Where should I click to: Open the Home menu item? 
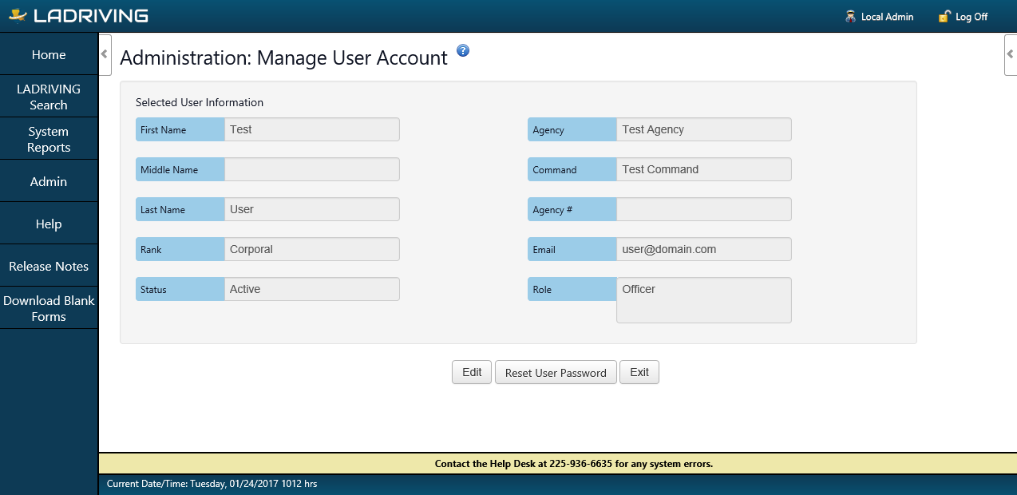click(x=49, y=55)
